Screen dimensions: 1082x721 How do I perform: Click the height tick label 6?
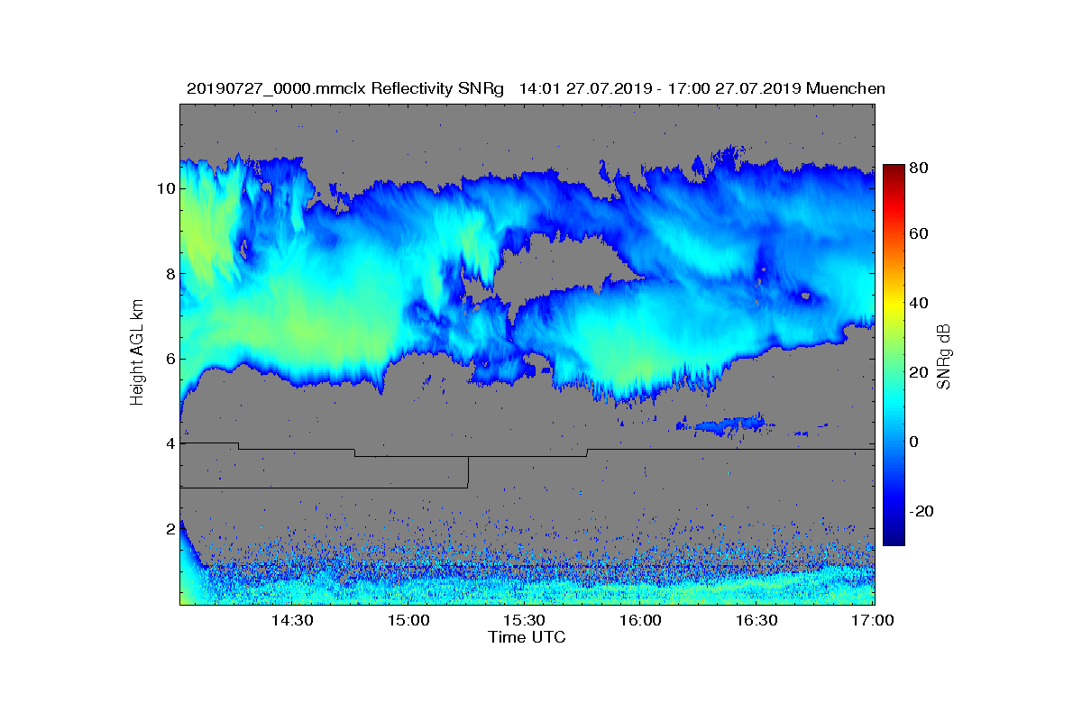pos(169,359)
